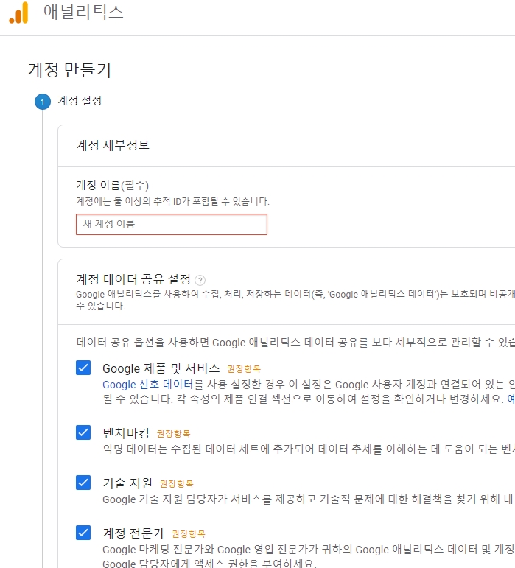Screen dimensions: 515x568
Task: Select the 계정 설정 step label
Action: [x=80, y=101]
